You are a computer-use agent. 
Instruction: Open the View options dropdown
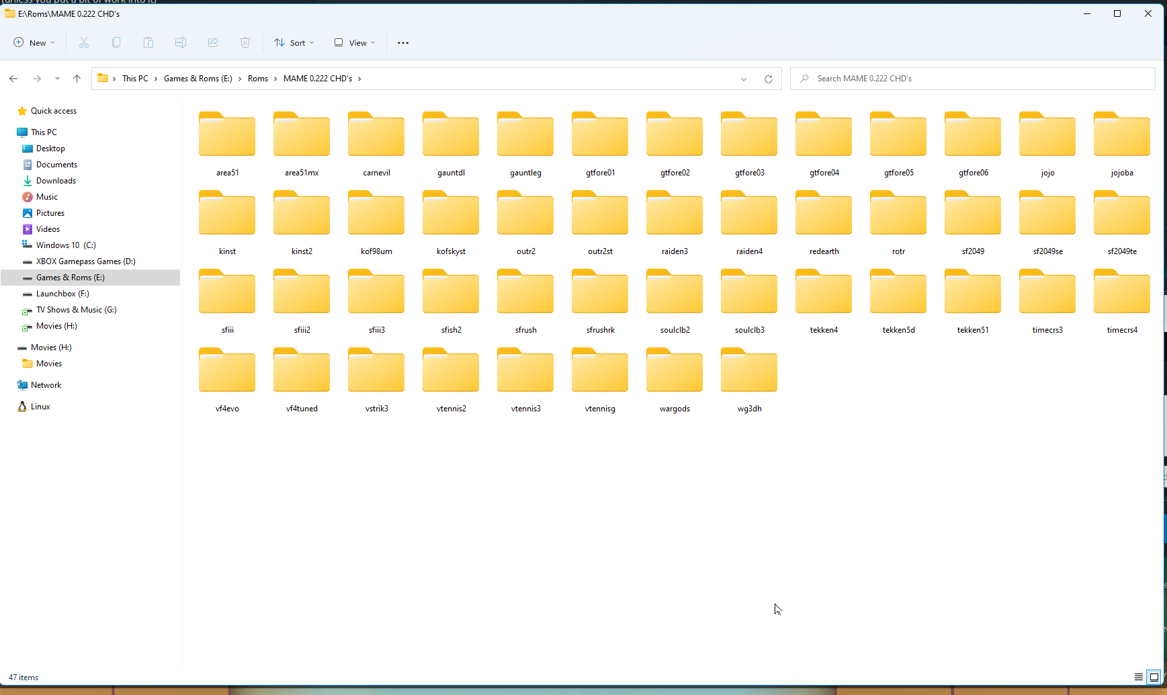pos(355,42)
